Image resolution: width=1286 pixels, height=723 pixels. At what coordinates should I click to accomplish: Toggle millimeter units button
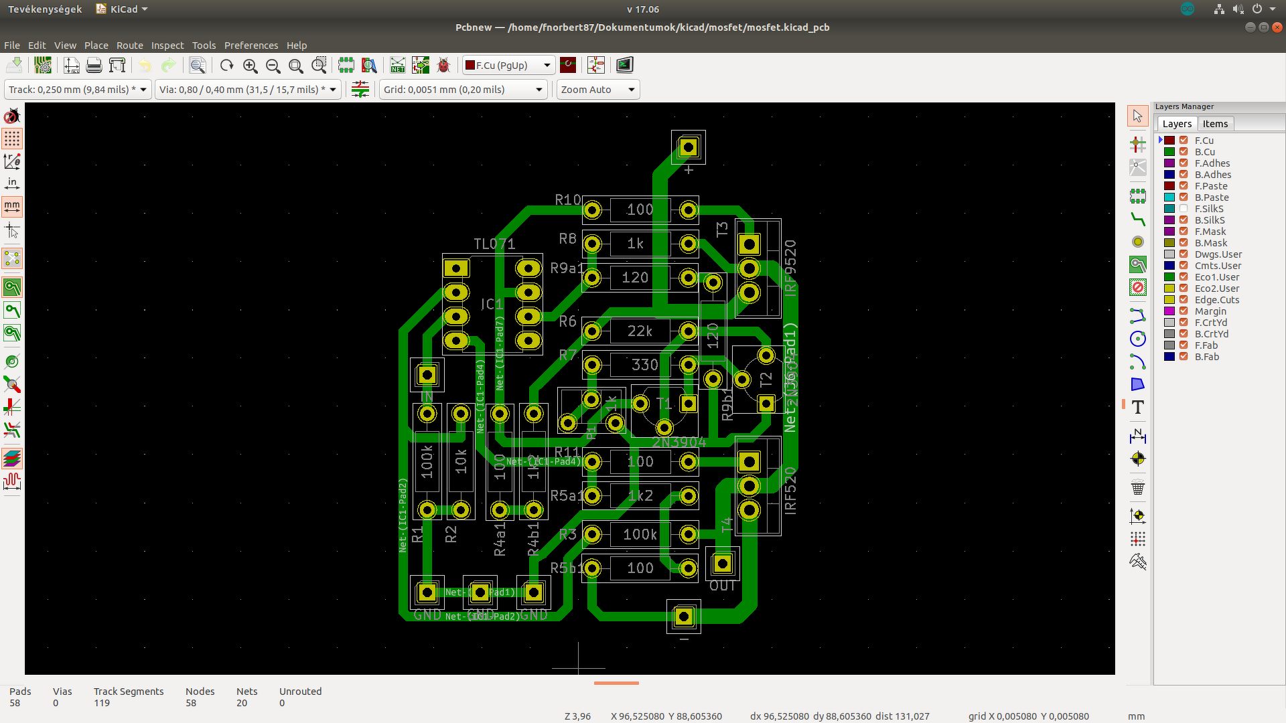tap(12, 206)
